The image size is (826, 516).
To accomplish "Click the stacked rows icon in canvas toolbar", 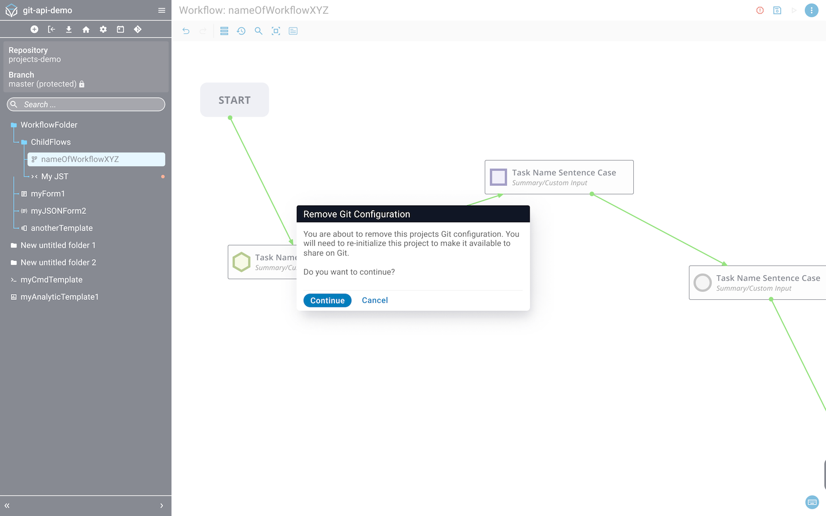I will pos(224,31).
